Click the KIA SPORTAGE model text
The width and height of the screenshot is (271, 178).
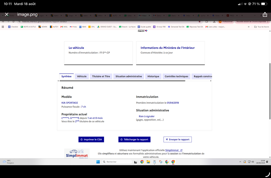click(x=70, y=103)
